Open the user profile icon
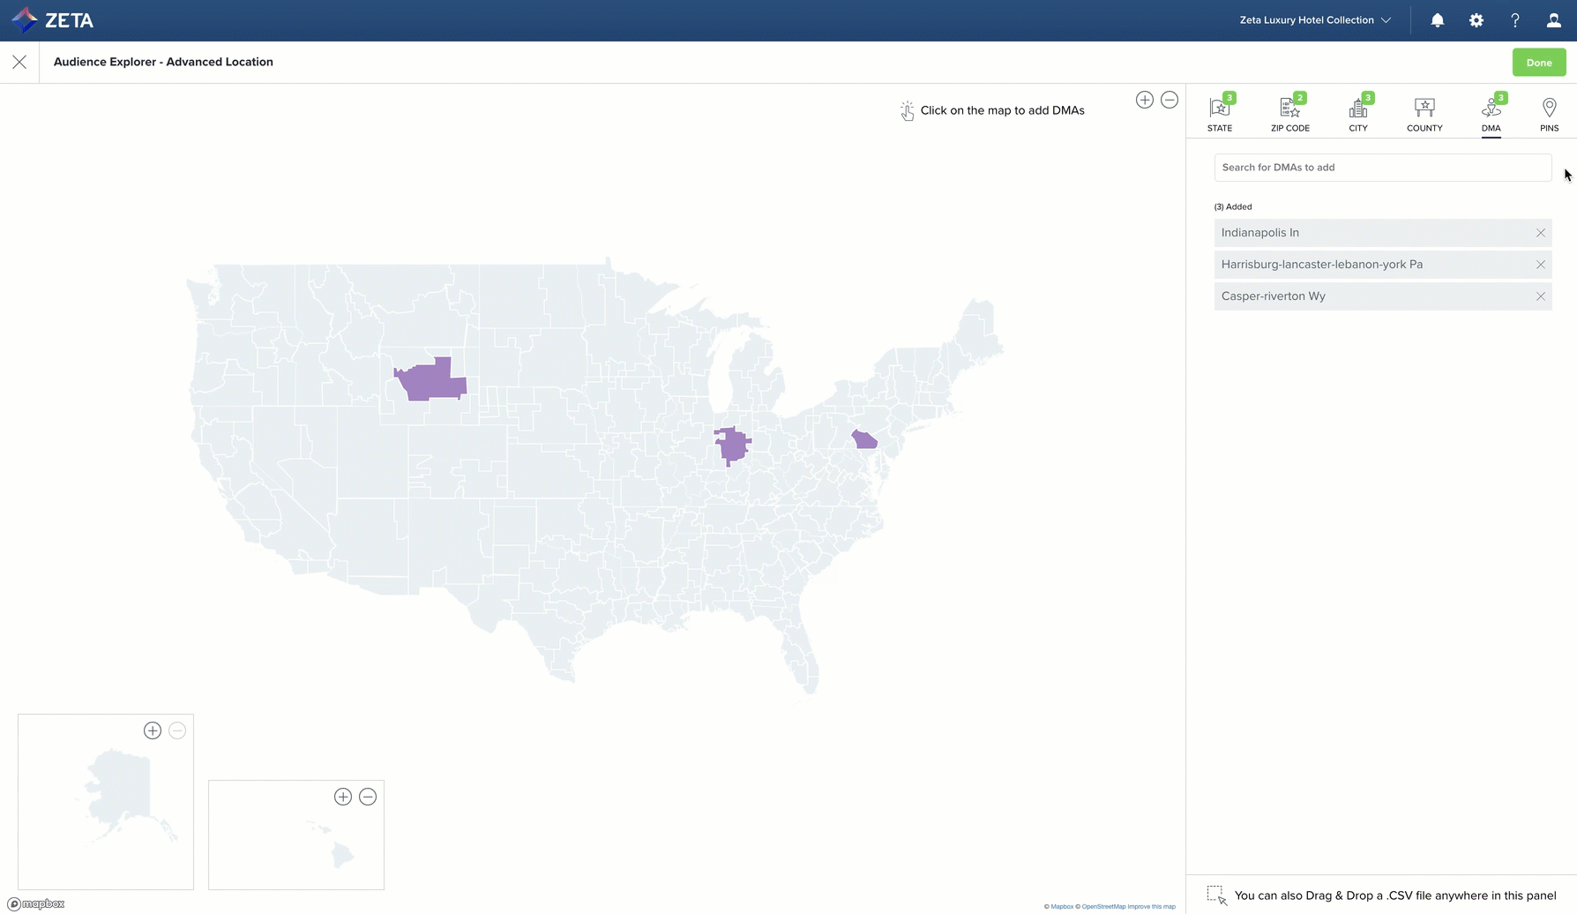Screen dimensions: 1577x914 pyautogui.click(x=1554, y=20)
